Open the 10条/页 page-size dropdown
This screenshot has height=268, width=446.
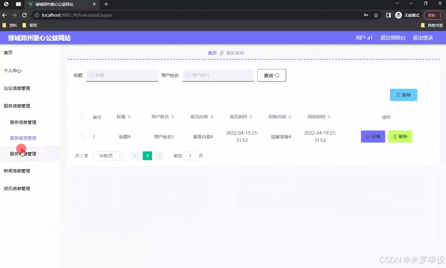pos(108,156)
